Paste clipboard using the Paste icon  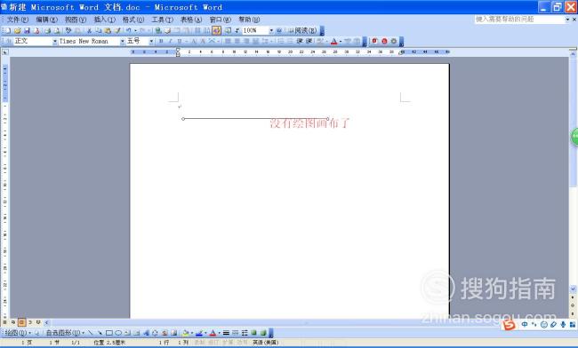tap(108, 30)
